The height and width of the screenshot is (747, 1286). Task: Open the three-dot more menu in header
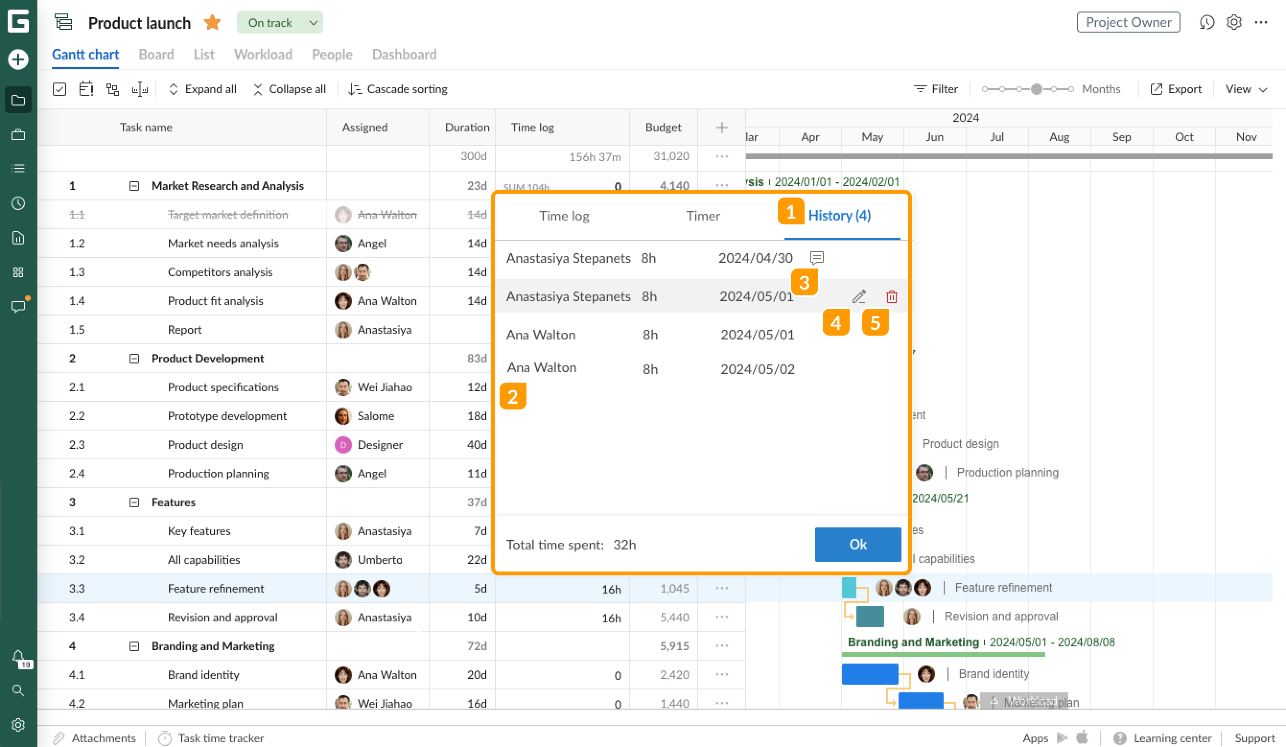1261,23
